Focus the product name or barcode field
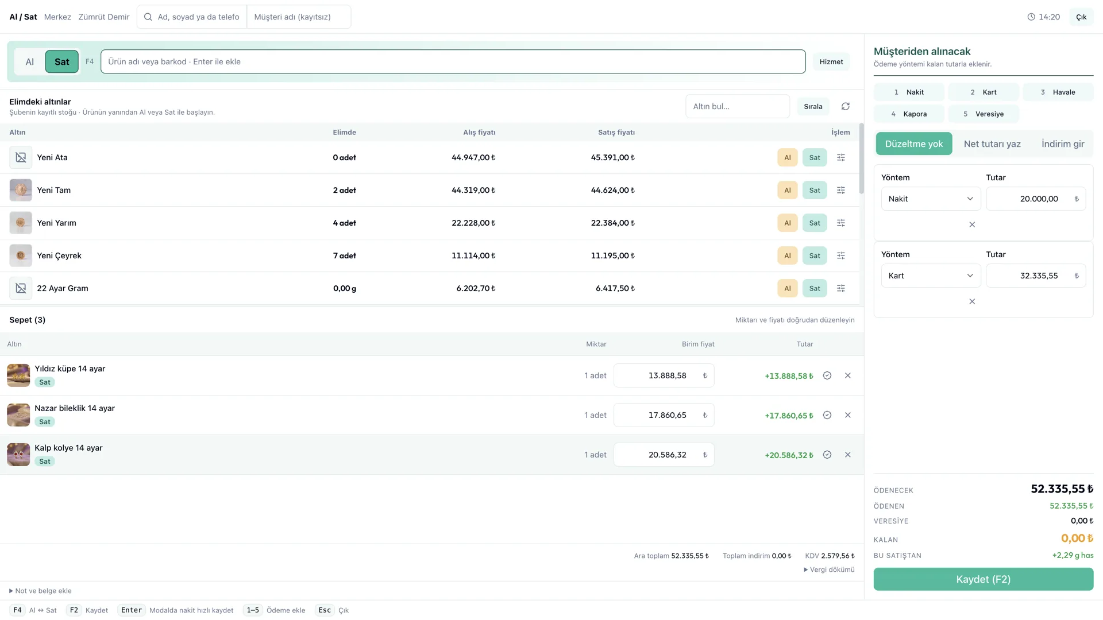This screenshot has height=620, width=1103. (453, 61)
